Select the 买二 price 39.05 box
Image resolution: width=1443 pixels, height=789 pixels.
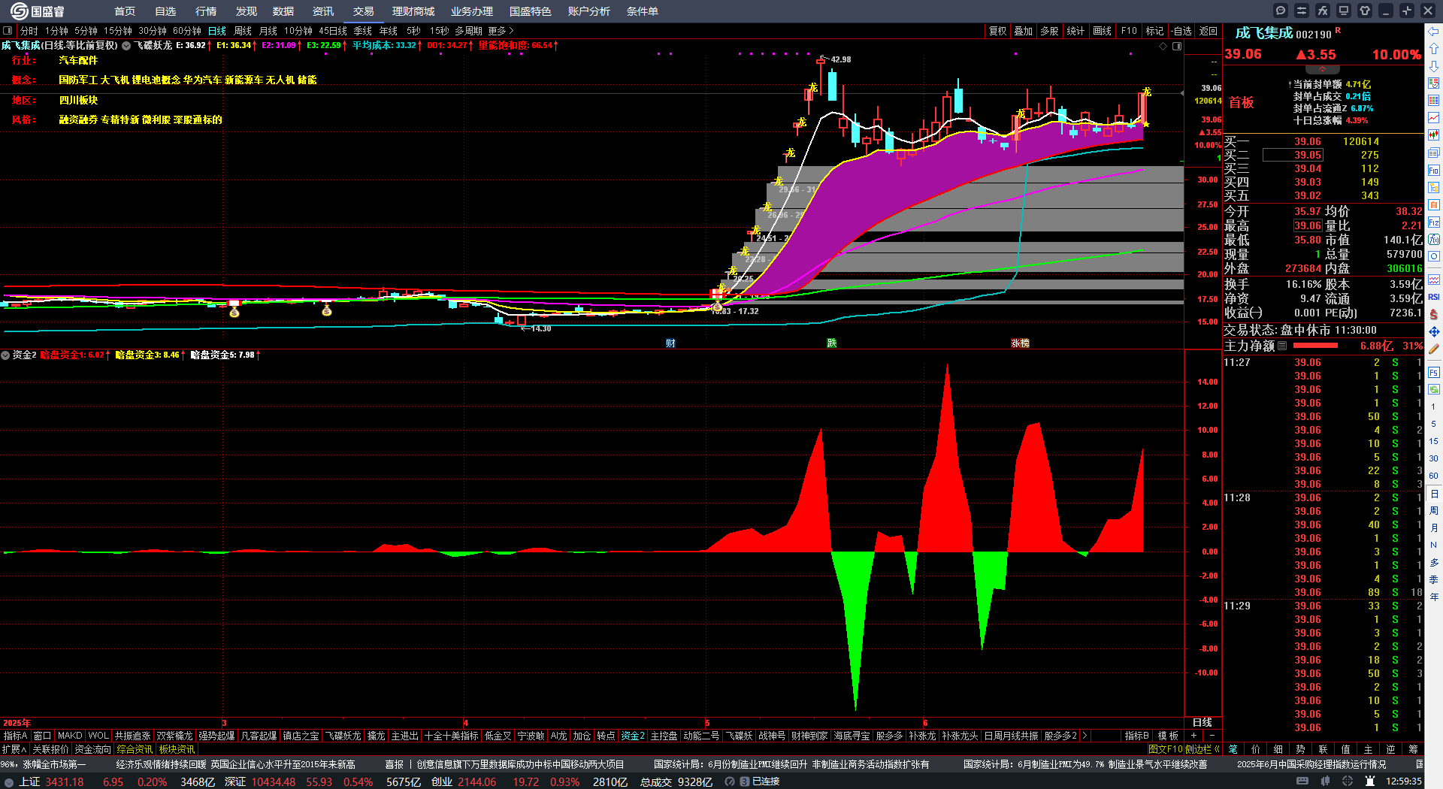(1292, 155)
